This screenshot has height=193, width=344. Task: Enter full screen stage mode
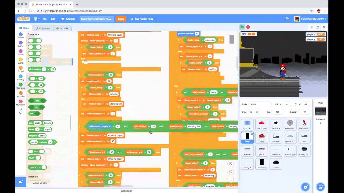tap(324, 27)
